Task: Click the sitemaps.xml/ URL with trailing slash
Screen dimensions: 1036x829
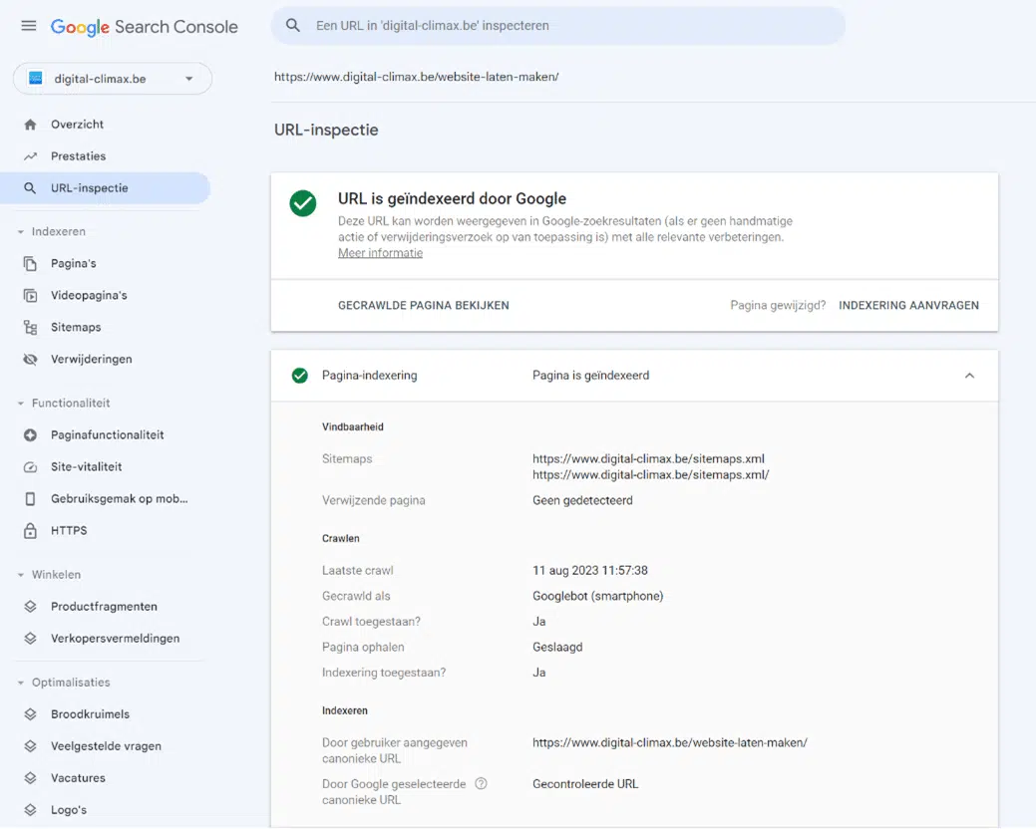Action: tap(651, 474)
